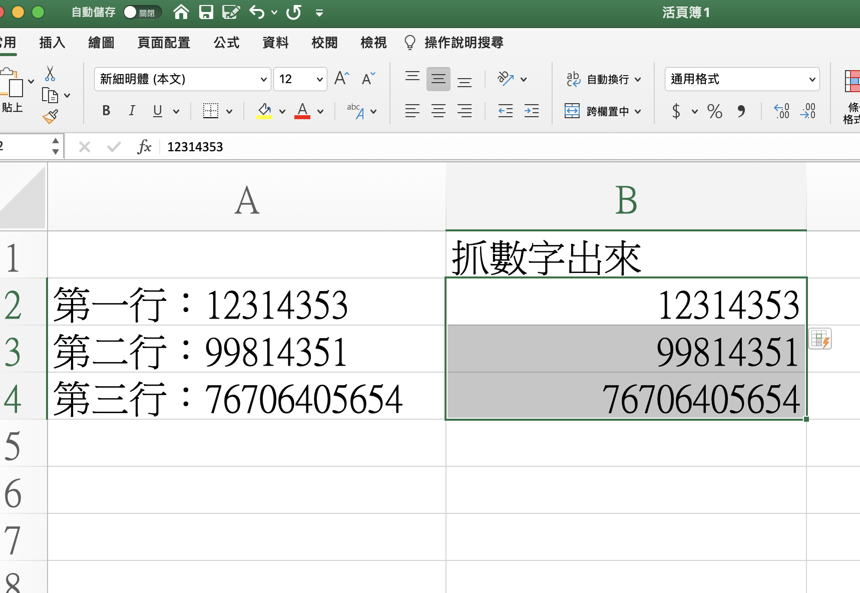Save the workbook with the floppy disk icon
The height and width of the screenshot is (593, 860).
[206, 12]
